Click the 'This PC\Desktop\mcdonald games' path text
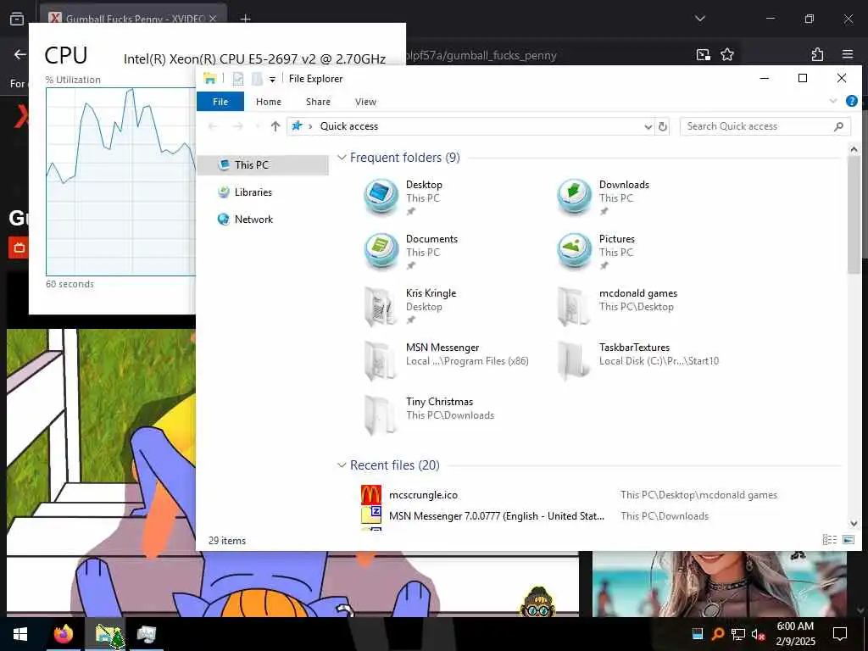868x651 pixels. pyautogui.click(x=698, y=495)
